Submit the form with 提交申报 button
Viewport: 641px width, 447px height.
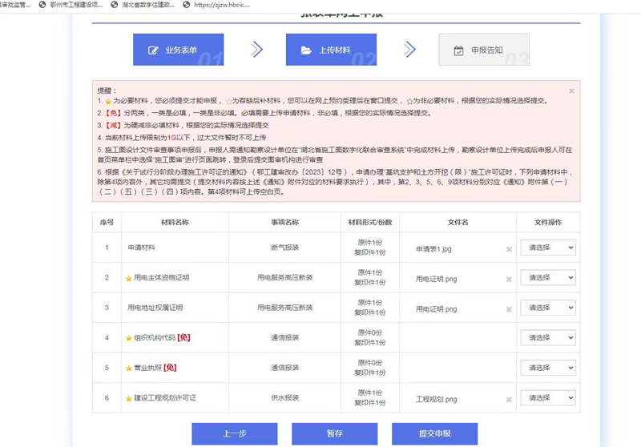click(434, 433)
